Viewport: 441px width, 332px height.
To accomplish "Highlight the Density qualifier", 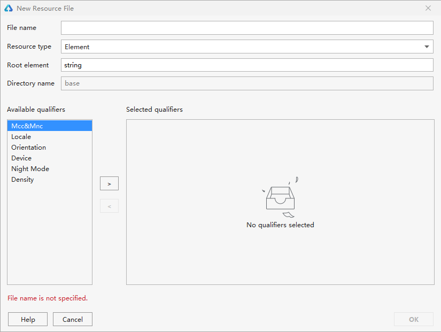I will 22,180.
